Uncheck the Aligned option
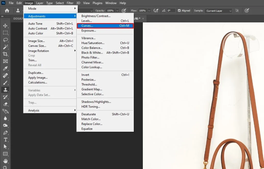Screen dimensions: 264x169 pos(179,11)
